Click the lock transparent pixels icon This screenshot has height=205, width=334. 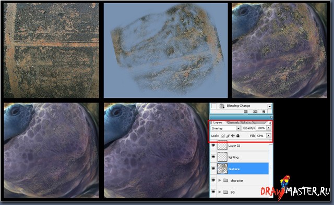coord(223,135)
